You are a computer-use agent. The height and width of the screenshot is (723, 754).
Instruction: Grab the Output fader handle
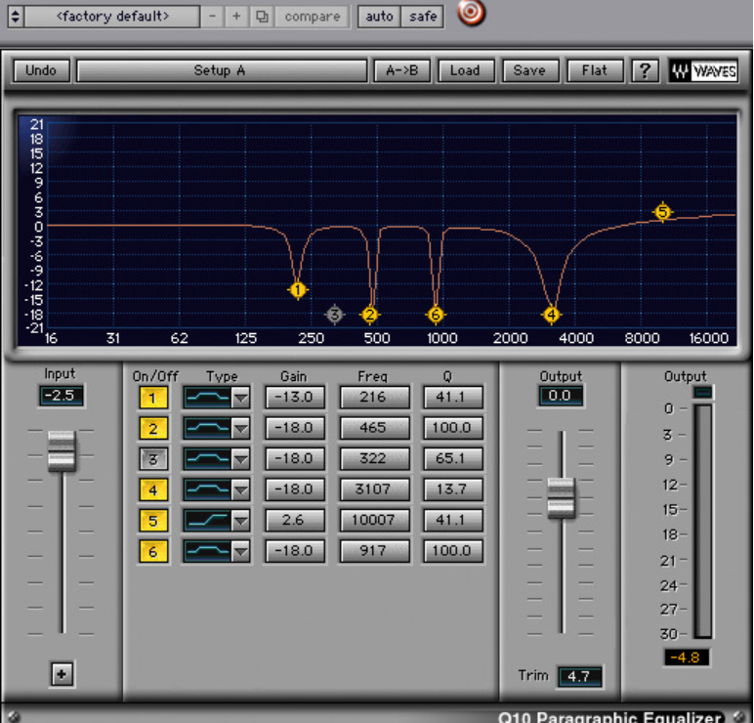tap(562, 497)
